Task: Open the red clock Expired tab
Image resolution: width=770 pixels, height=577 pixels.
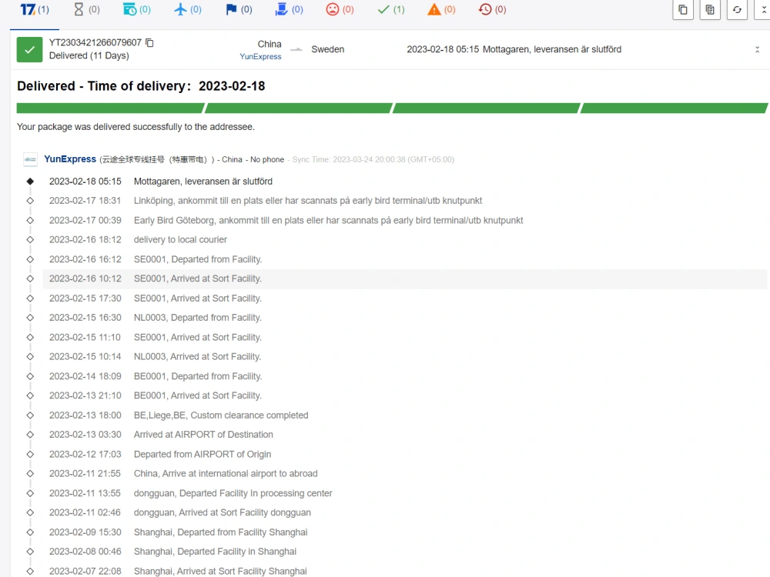Action: click(x=492, y=10)
